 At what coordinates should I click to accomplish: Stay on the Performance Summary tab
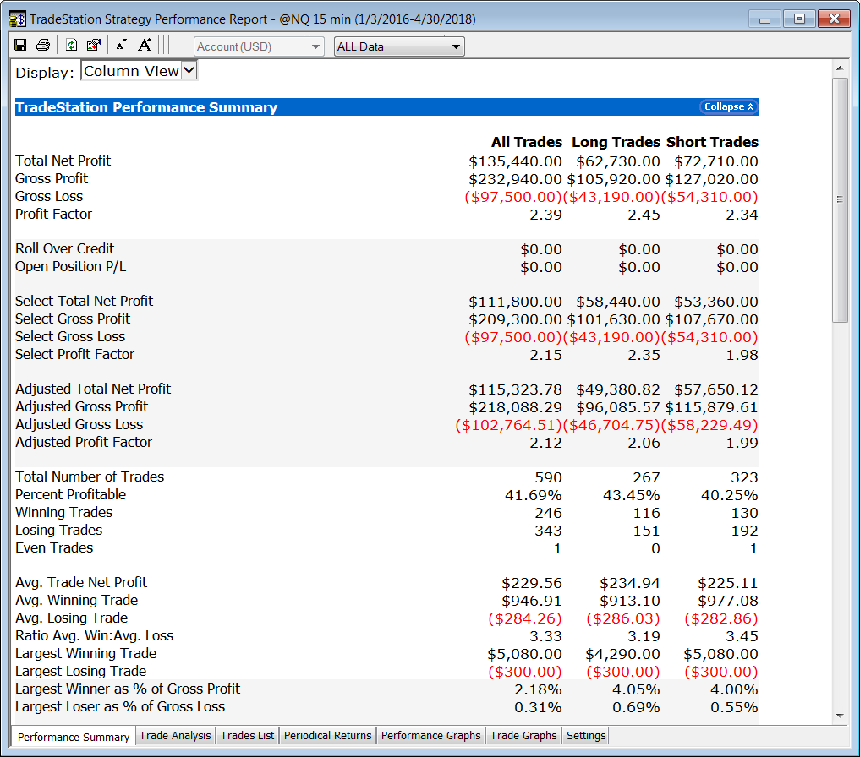74,736
